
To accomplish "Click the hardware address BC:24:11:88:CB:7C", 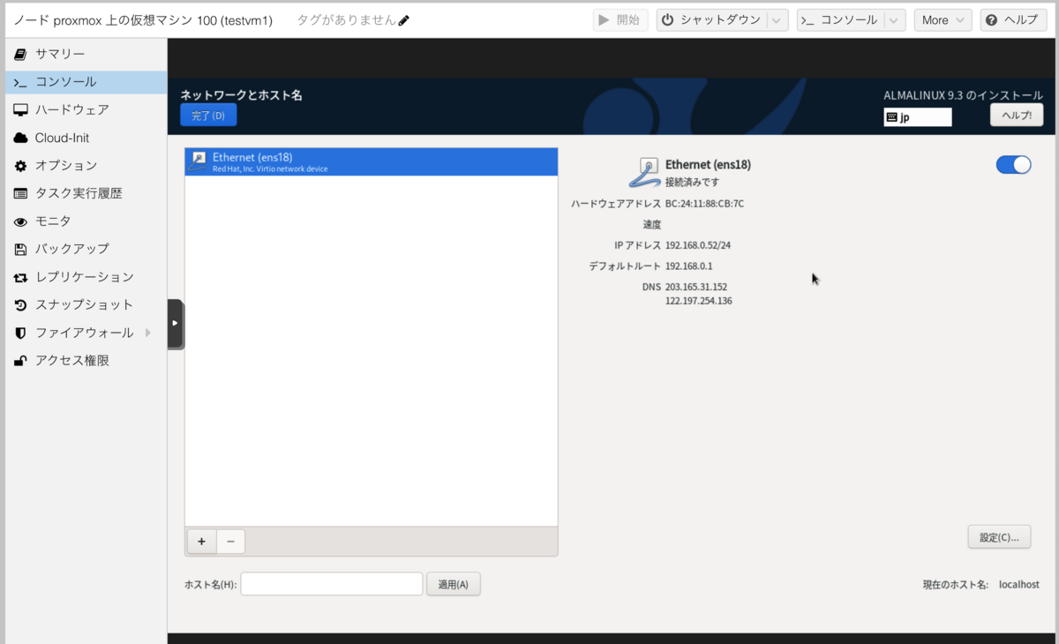I will click(x=705, y=204).
